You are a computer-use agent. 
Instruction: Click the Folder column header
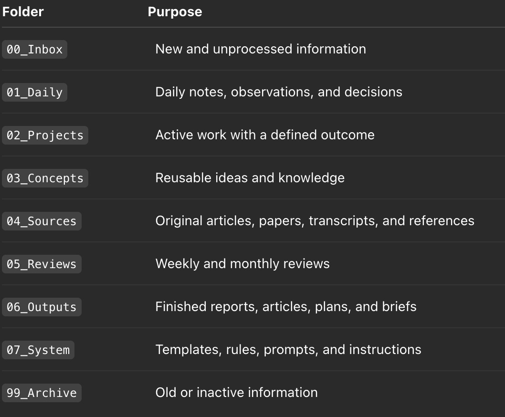coord(23,12)
